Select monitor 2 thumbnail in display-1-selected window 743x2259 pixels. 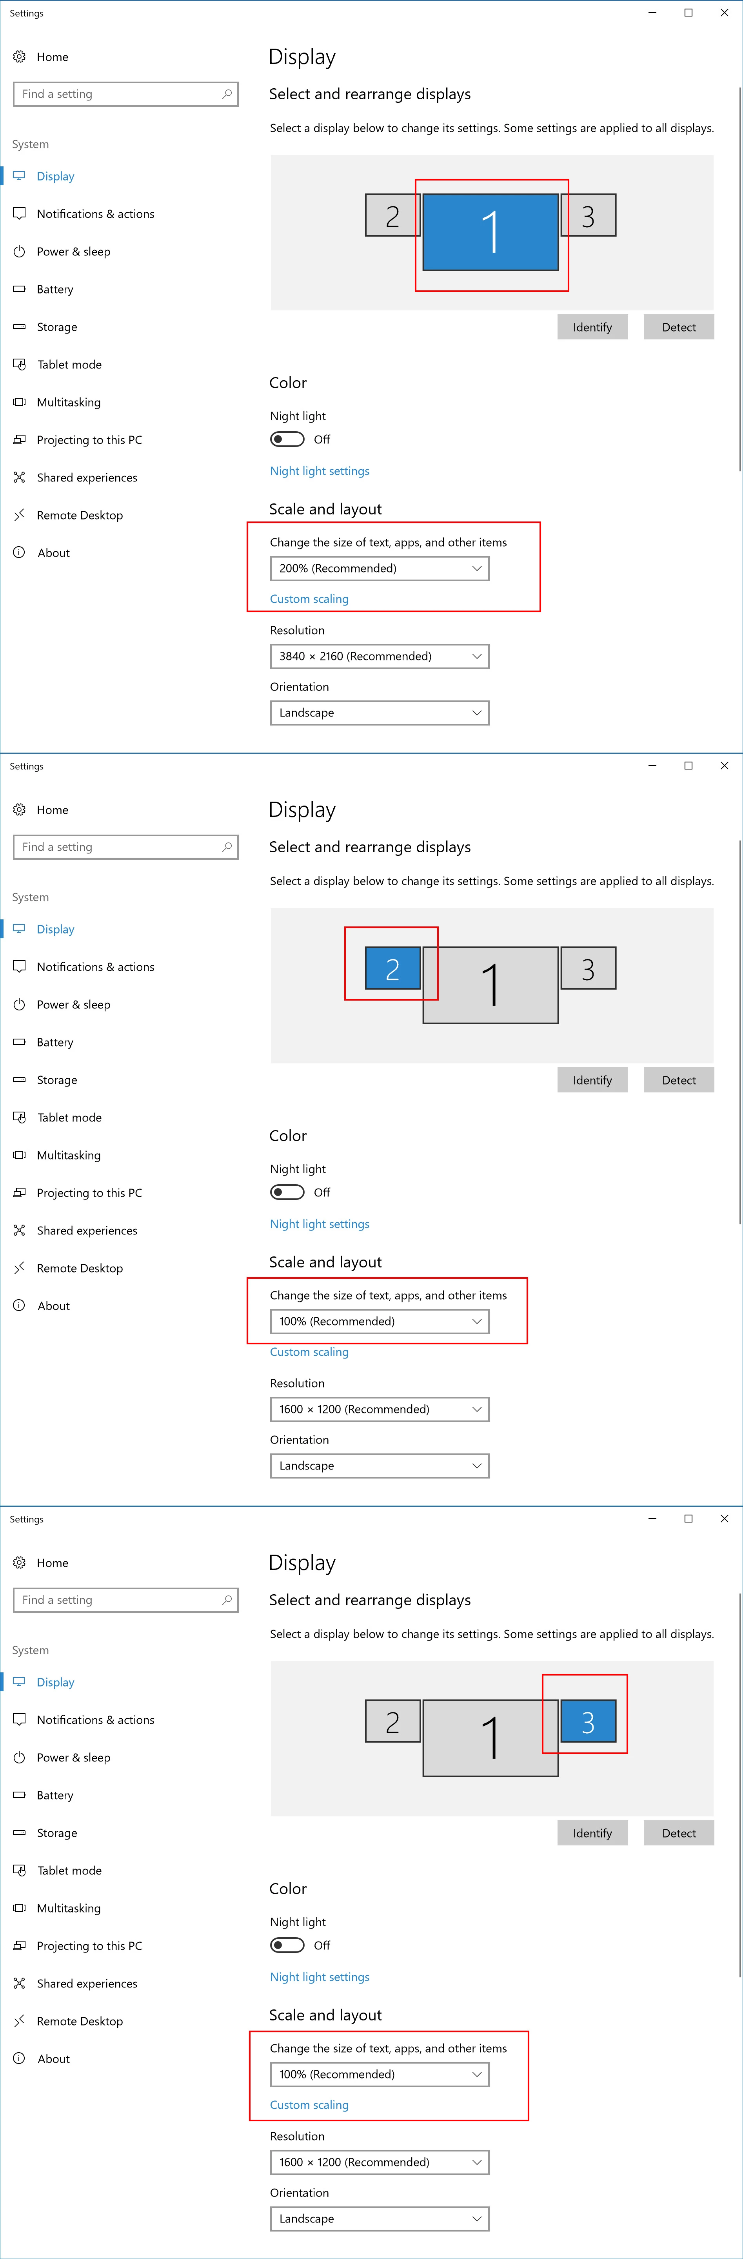coord(392,215)
